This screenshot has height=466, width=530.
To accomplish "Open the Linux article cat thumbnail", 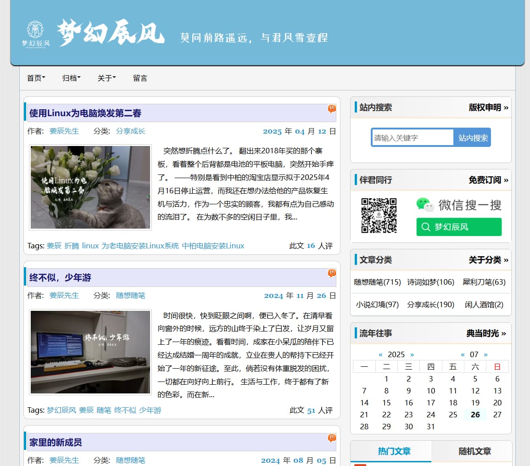I will click(90, 187).
